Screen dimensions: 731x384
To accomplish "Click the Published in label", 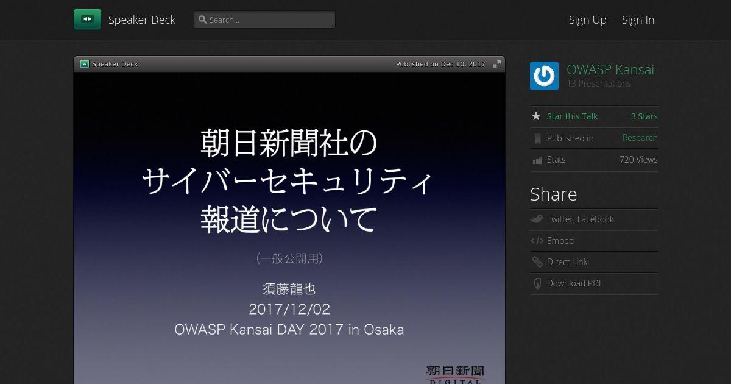I will (570, 138).
